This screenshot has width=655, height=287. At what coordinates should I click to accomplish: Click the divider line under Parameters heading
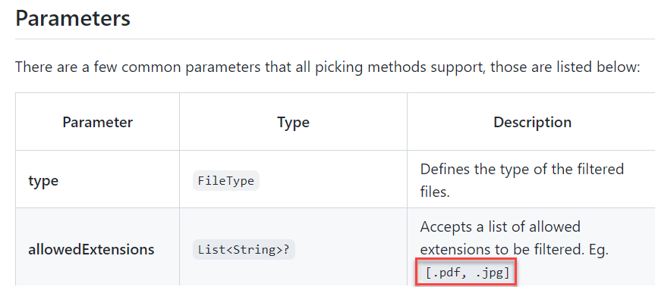click(x=335, y=39)
